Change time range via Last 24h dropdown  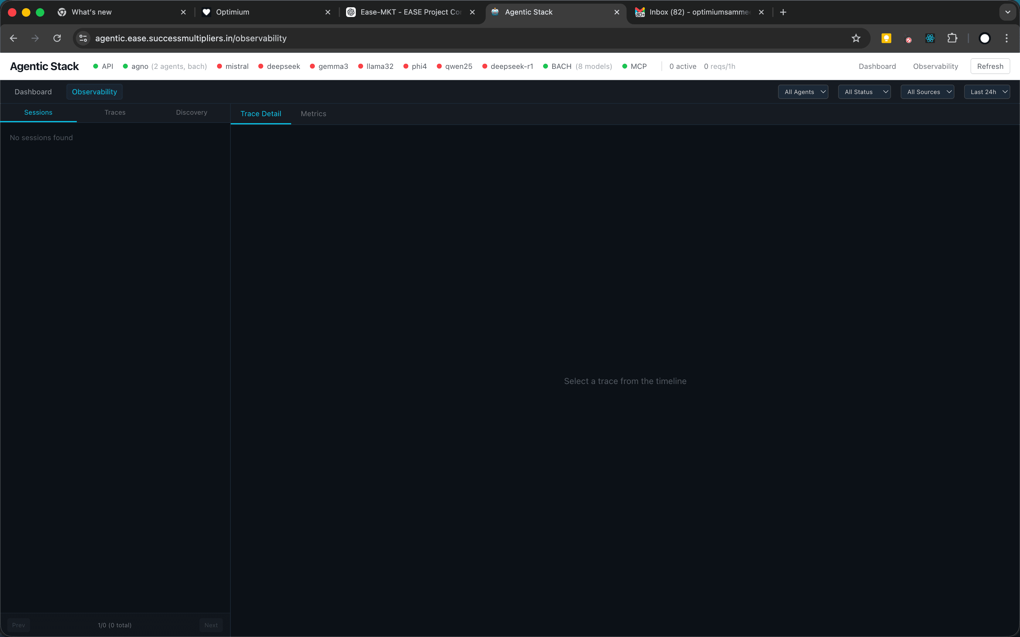[987, 91]
